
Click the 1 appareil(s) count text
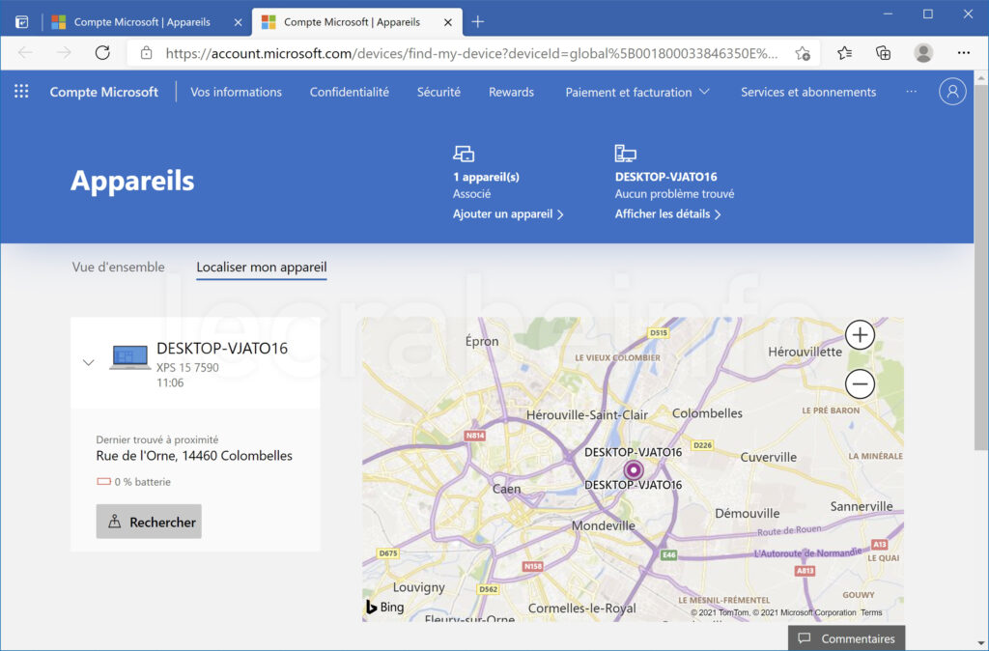click(486, 177)
